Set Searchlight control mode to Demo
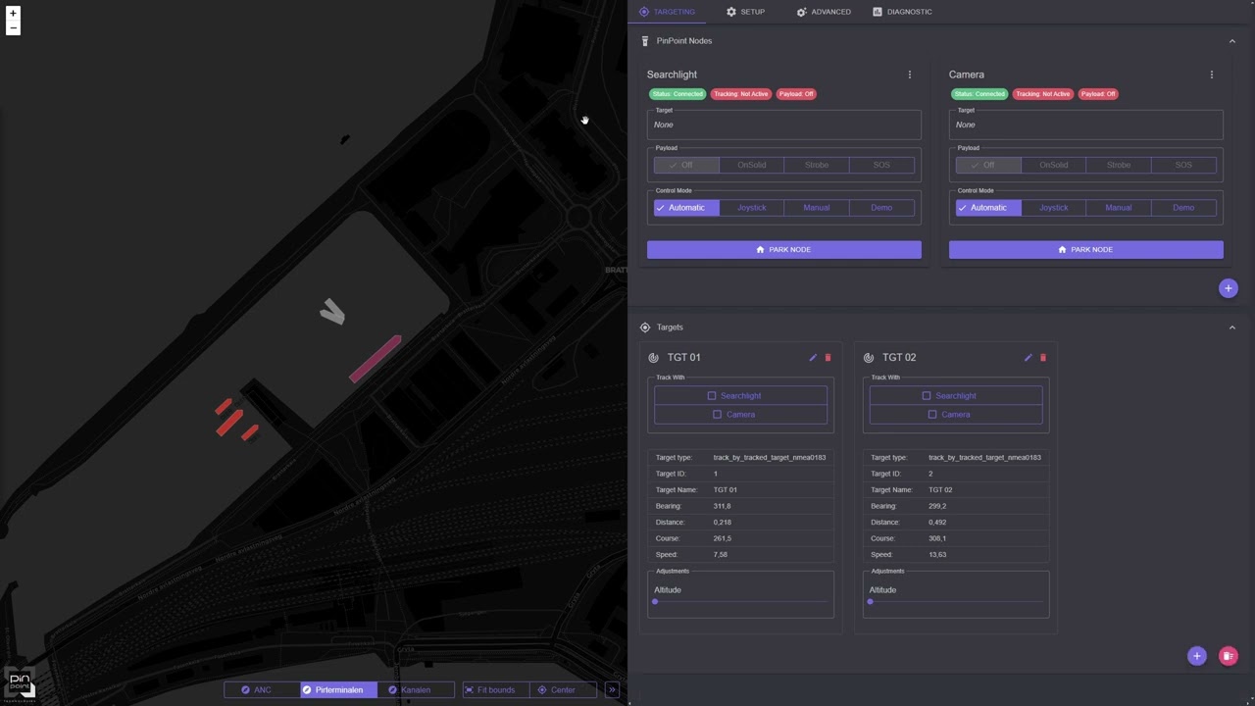 coord(881,208)
